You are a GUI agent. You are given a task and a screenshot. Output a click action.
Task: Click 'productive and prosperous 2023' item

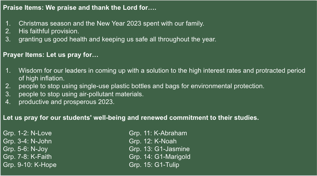click(67, 102)
